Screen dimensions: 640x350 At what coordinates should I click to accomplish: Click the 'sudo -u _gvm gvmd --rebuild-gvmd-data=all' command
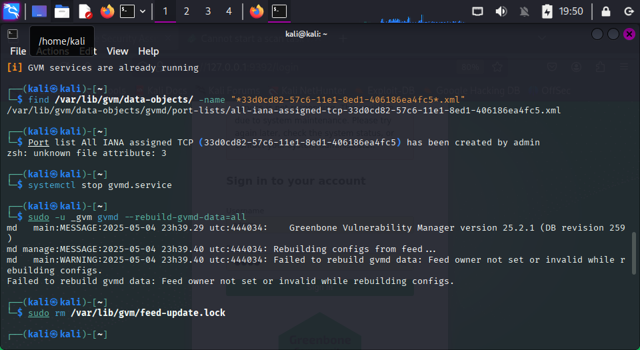click(x=137, y=217)
